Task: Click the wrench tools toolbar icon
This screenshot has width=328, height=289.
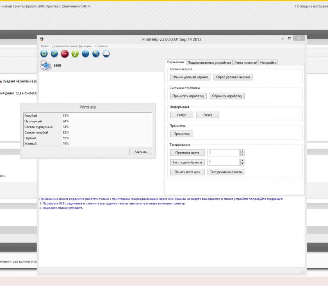Action: pyautogui.click(x=96, y=54)
